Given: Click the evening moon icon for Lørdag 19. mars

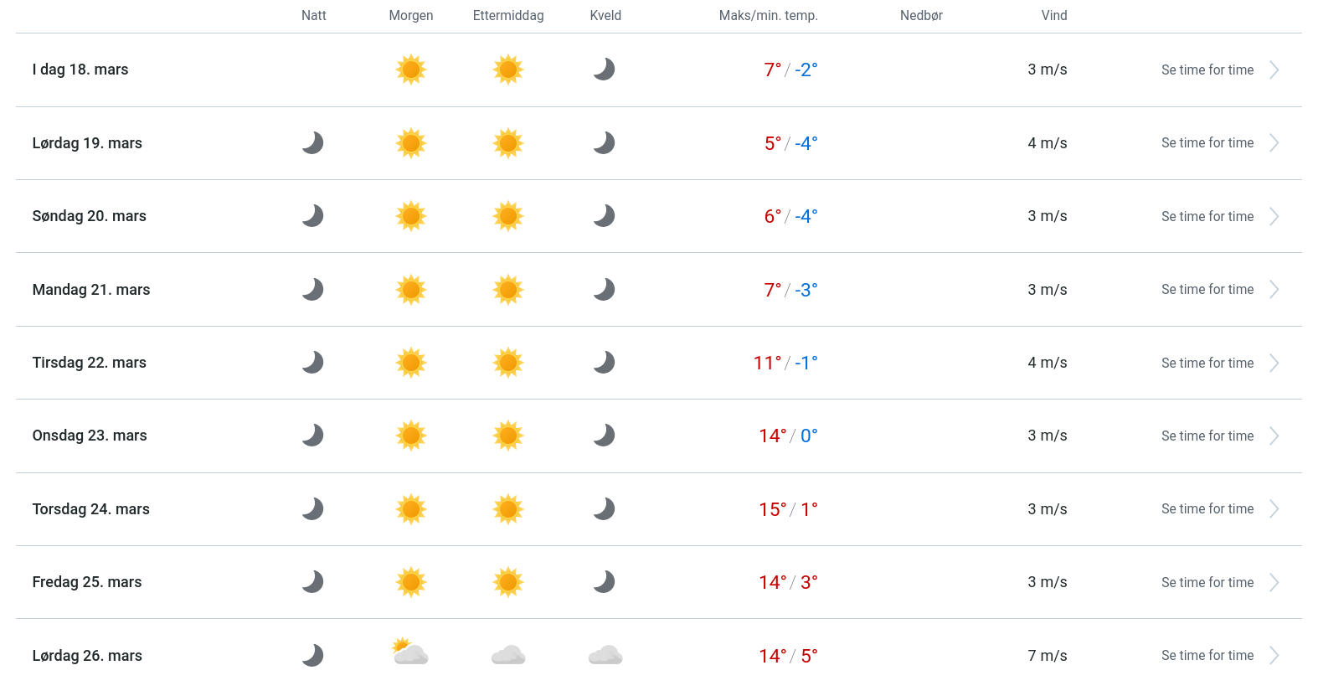Looking at the screenshot, I should coord(604,143).
